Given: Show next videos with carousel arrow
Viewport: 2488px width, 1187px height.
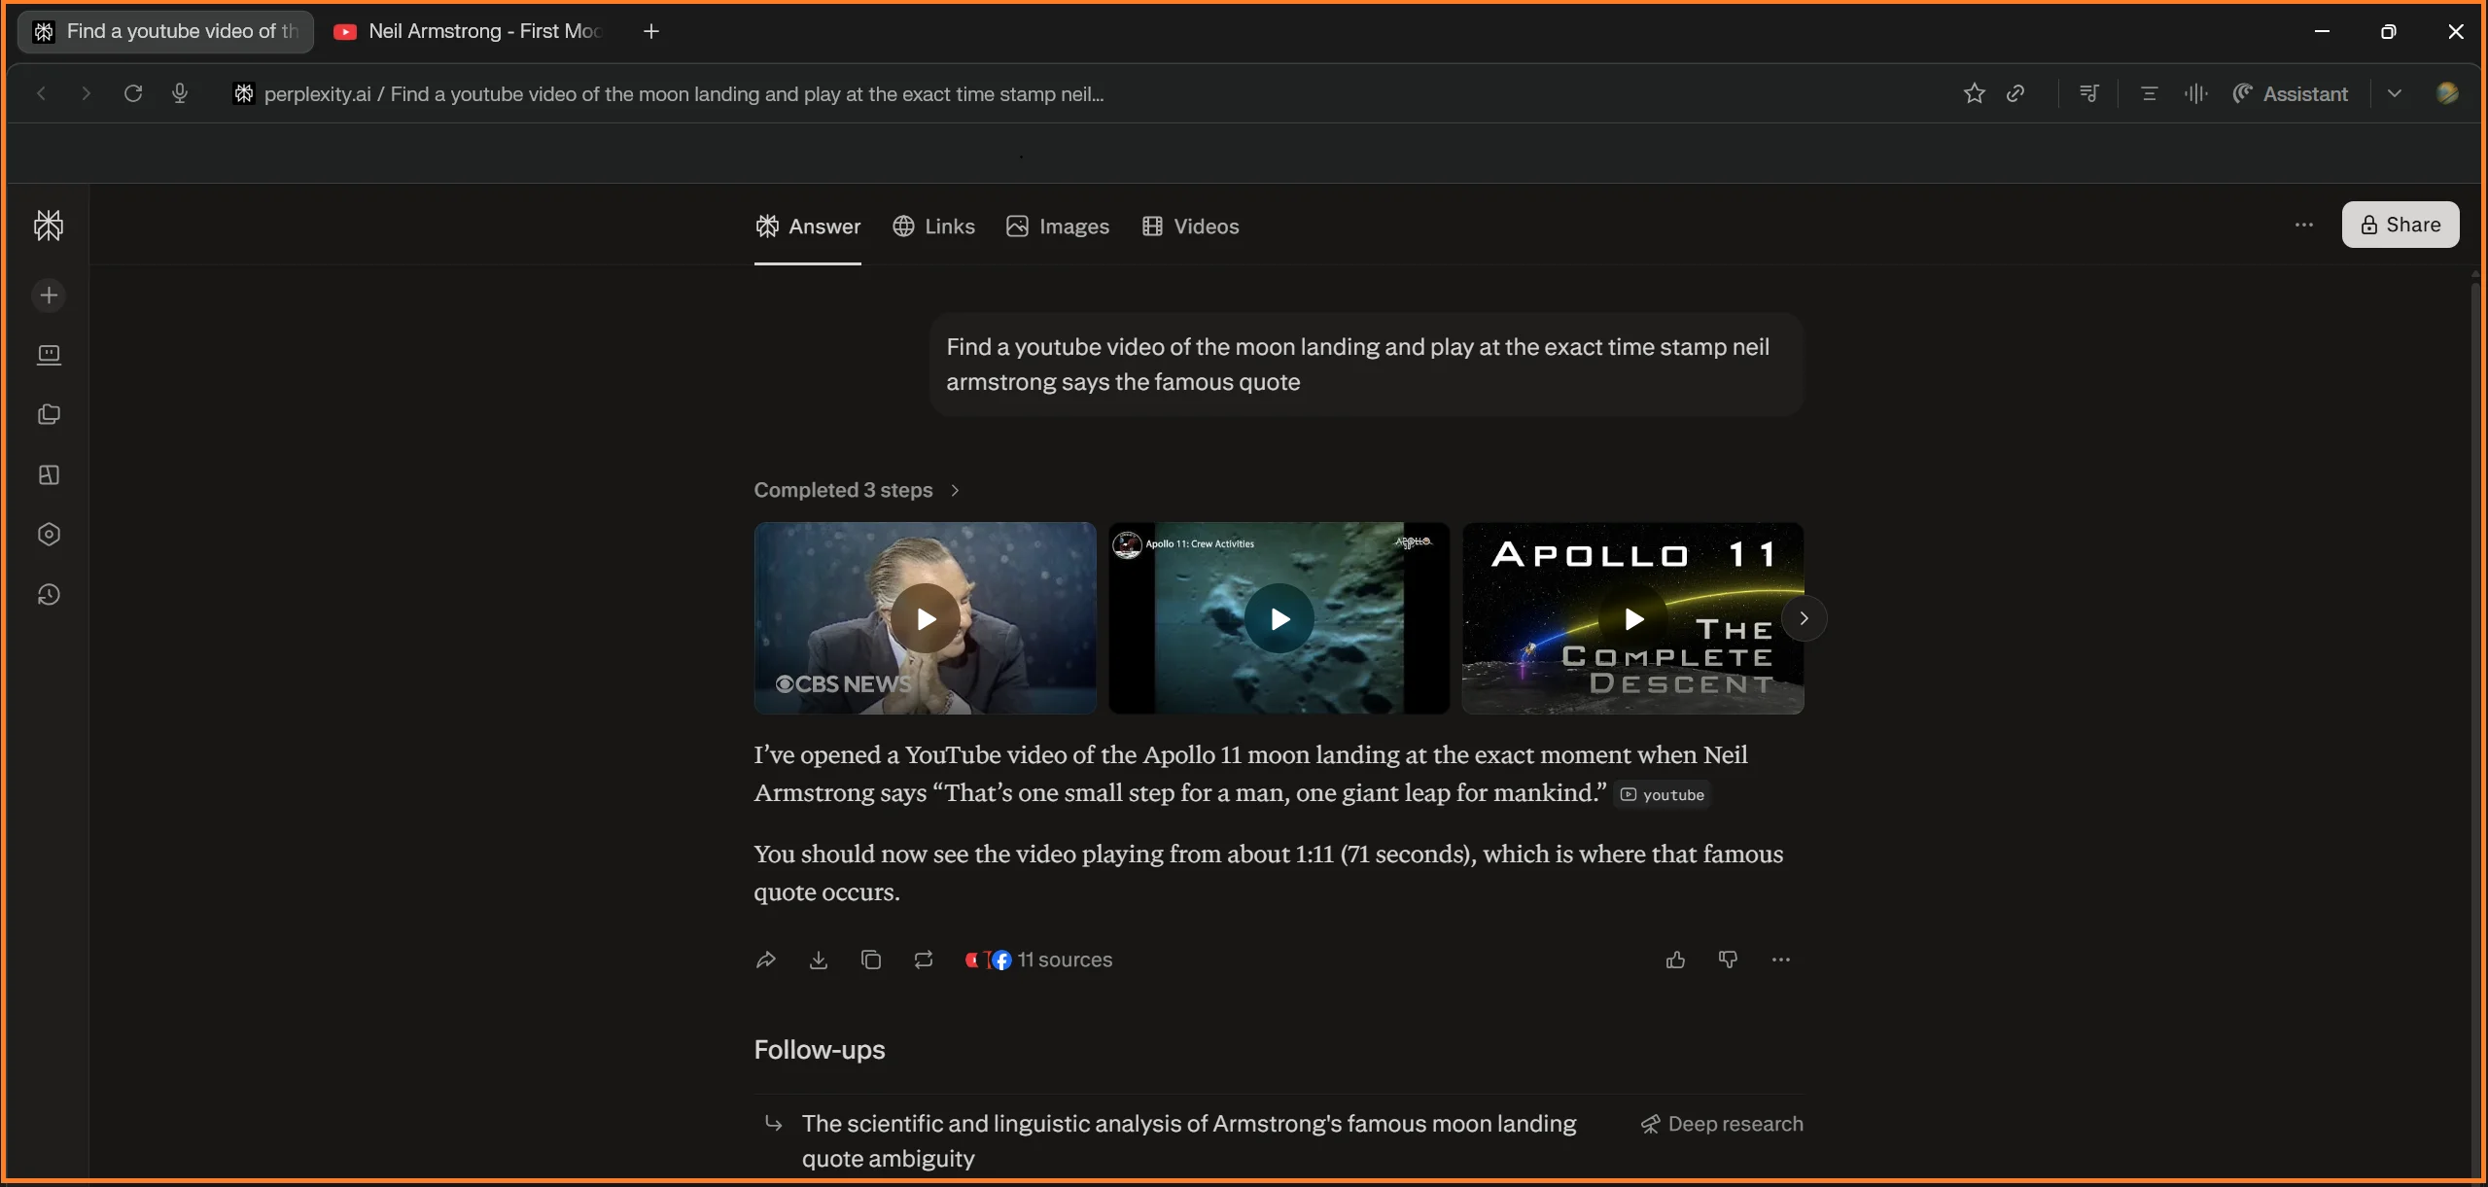Looking at the screenshot, I should (1804, 618).
